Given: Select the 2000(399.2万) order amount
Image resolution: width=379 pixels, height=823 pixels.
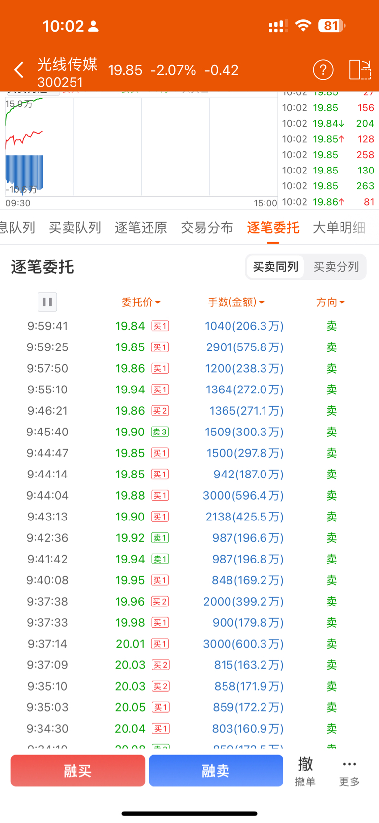Looking at the screenshot, I should (243, 602).
